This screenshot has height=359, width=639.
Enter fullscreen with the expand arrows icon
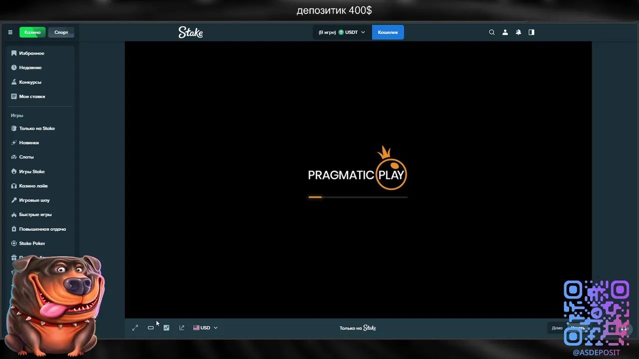pos(135,328)
